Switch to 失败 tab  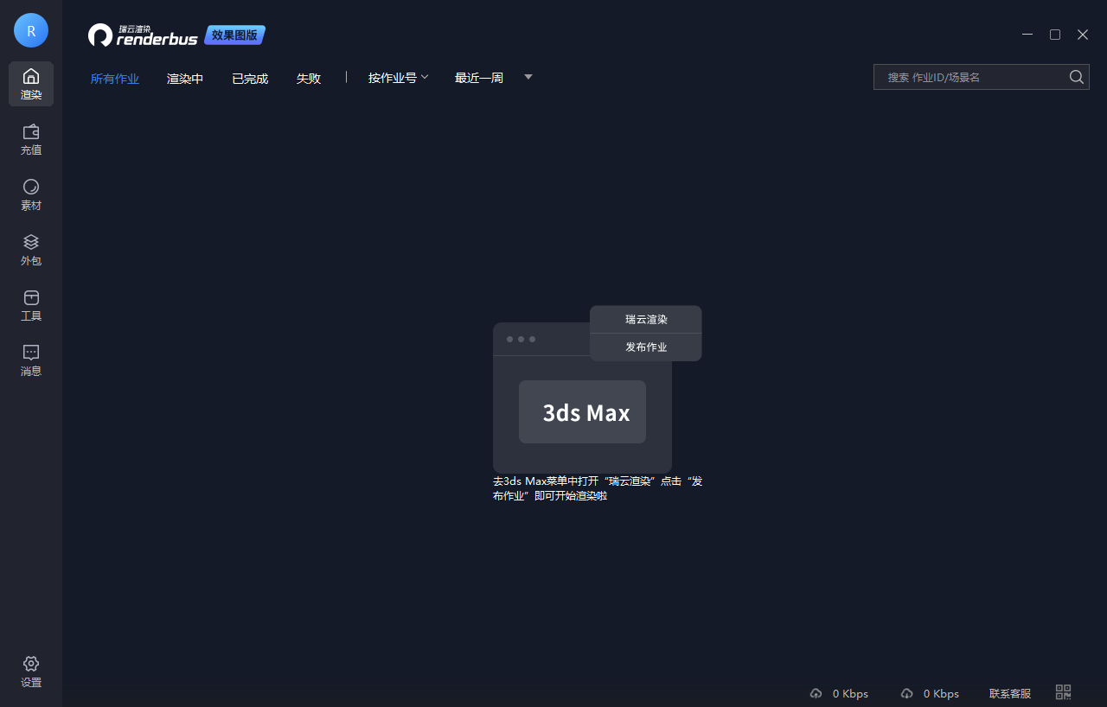click(x=309, y=79)
